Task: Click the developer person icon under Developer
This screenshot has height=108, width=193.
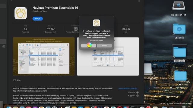Action: [76, 29]
